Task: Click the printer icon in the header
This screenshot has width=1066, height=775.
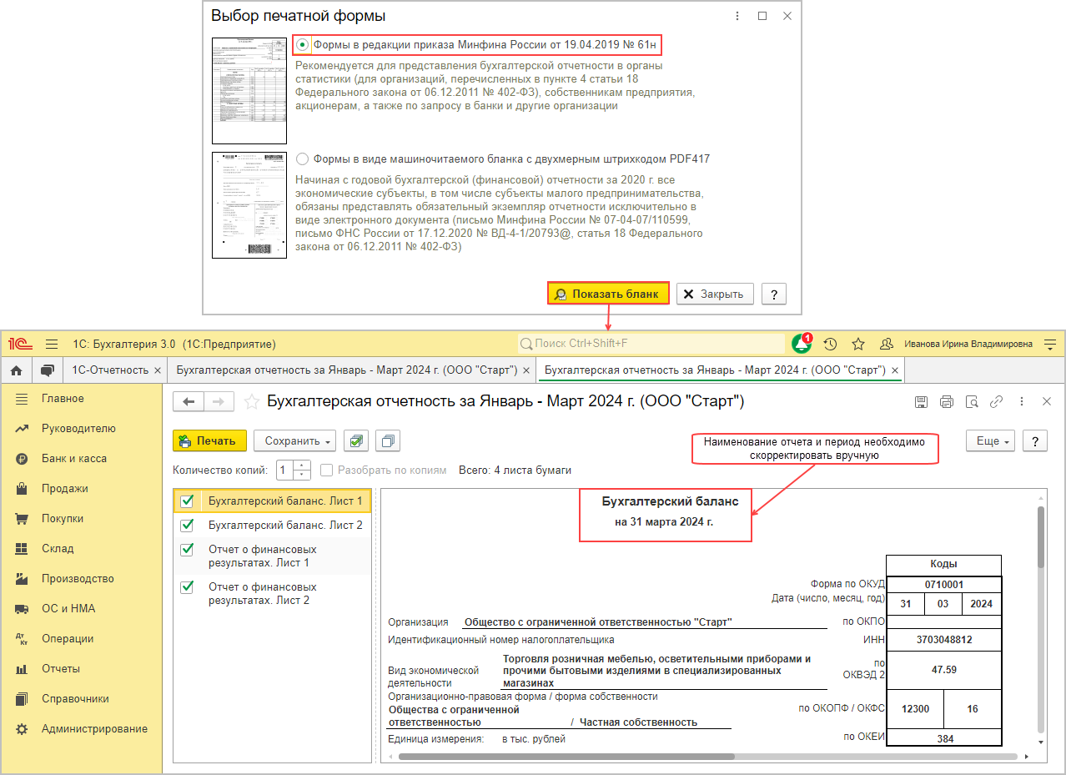Action: (947, 401)
